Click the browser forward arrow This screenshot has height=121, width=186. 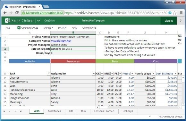coord(11,13)
